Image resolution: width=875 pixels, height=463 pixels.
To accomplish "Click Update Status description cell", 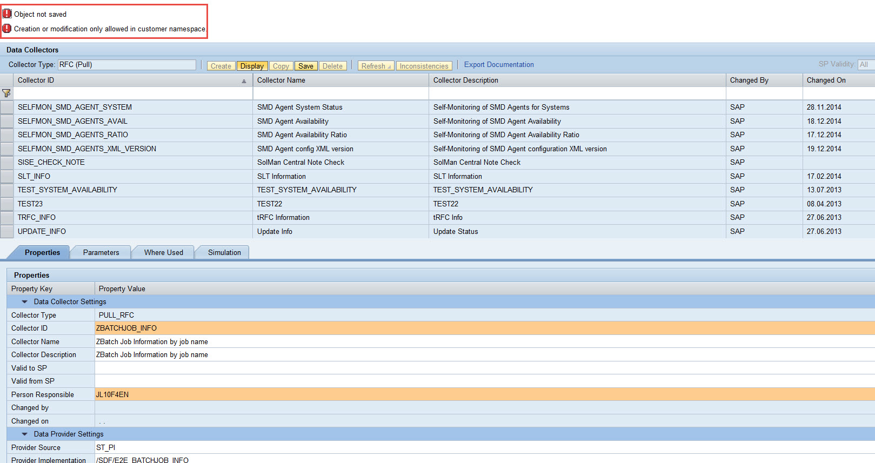I will coord(577,231).
